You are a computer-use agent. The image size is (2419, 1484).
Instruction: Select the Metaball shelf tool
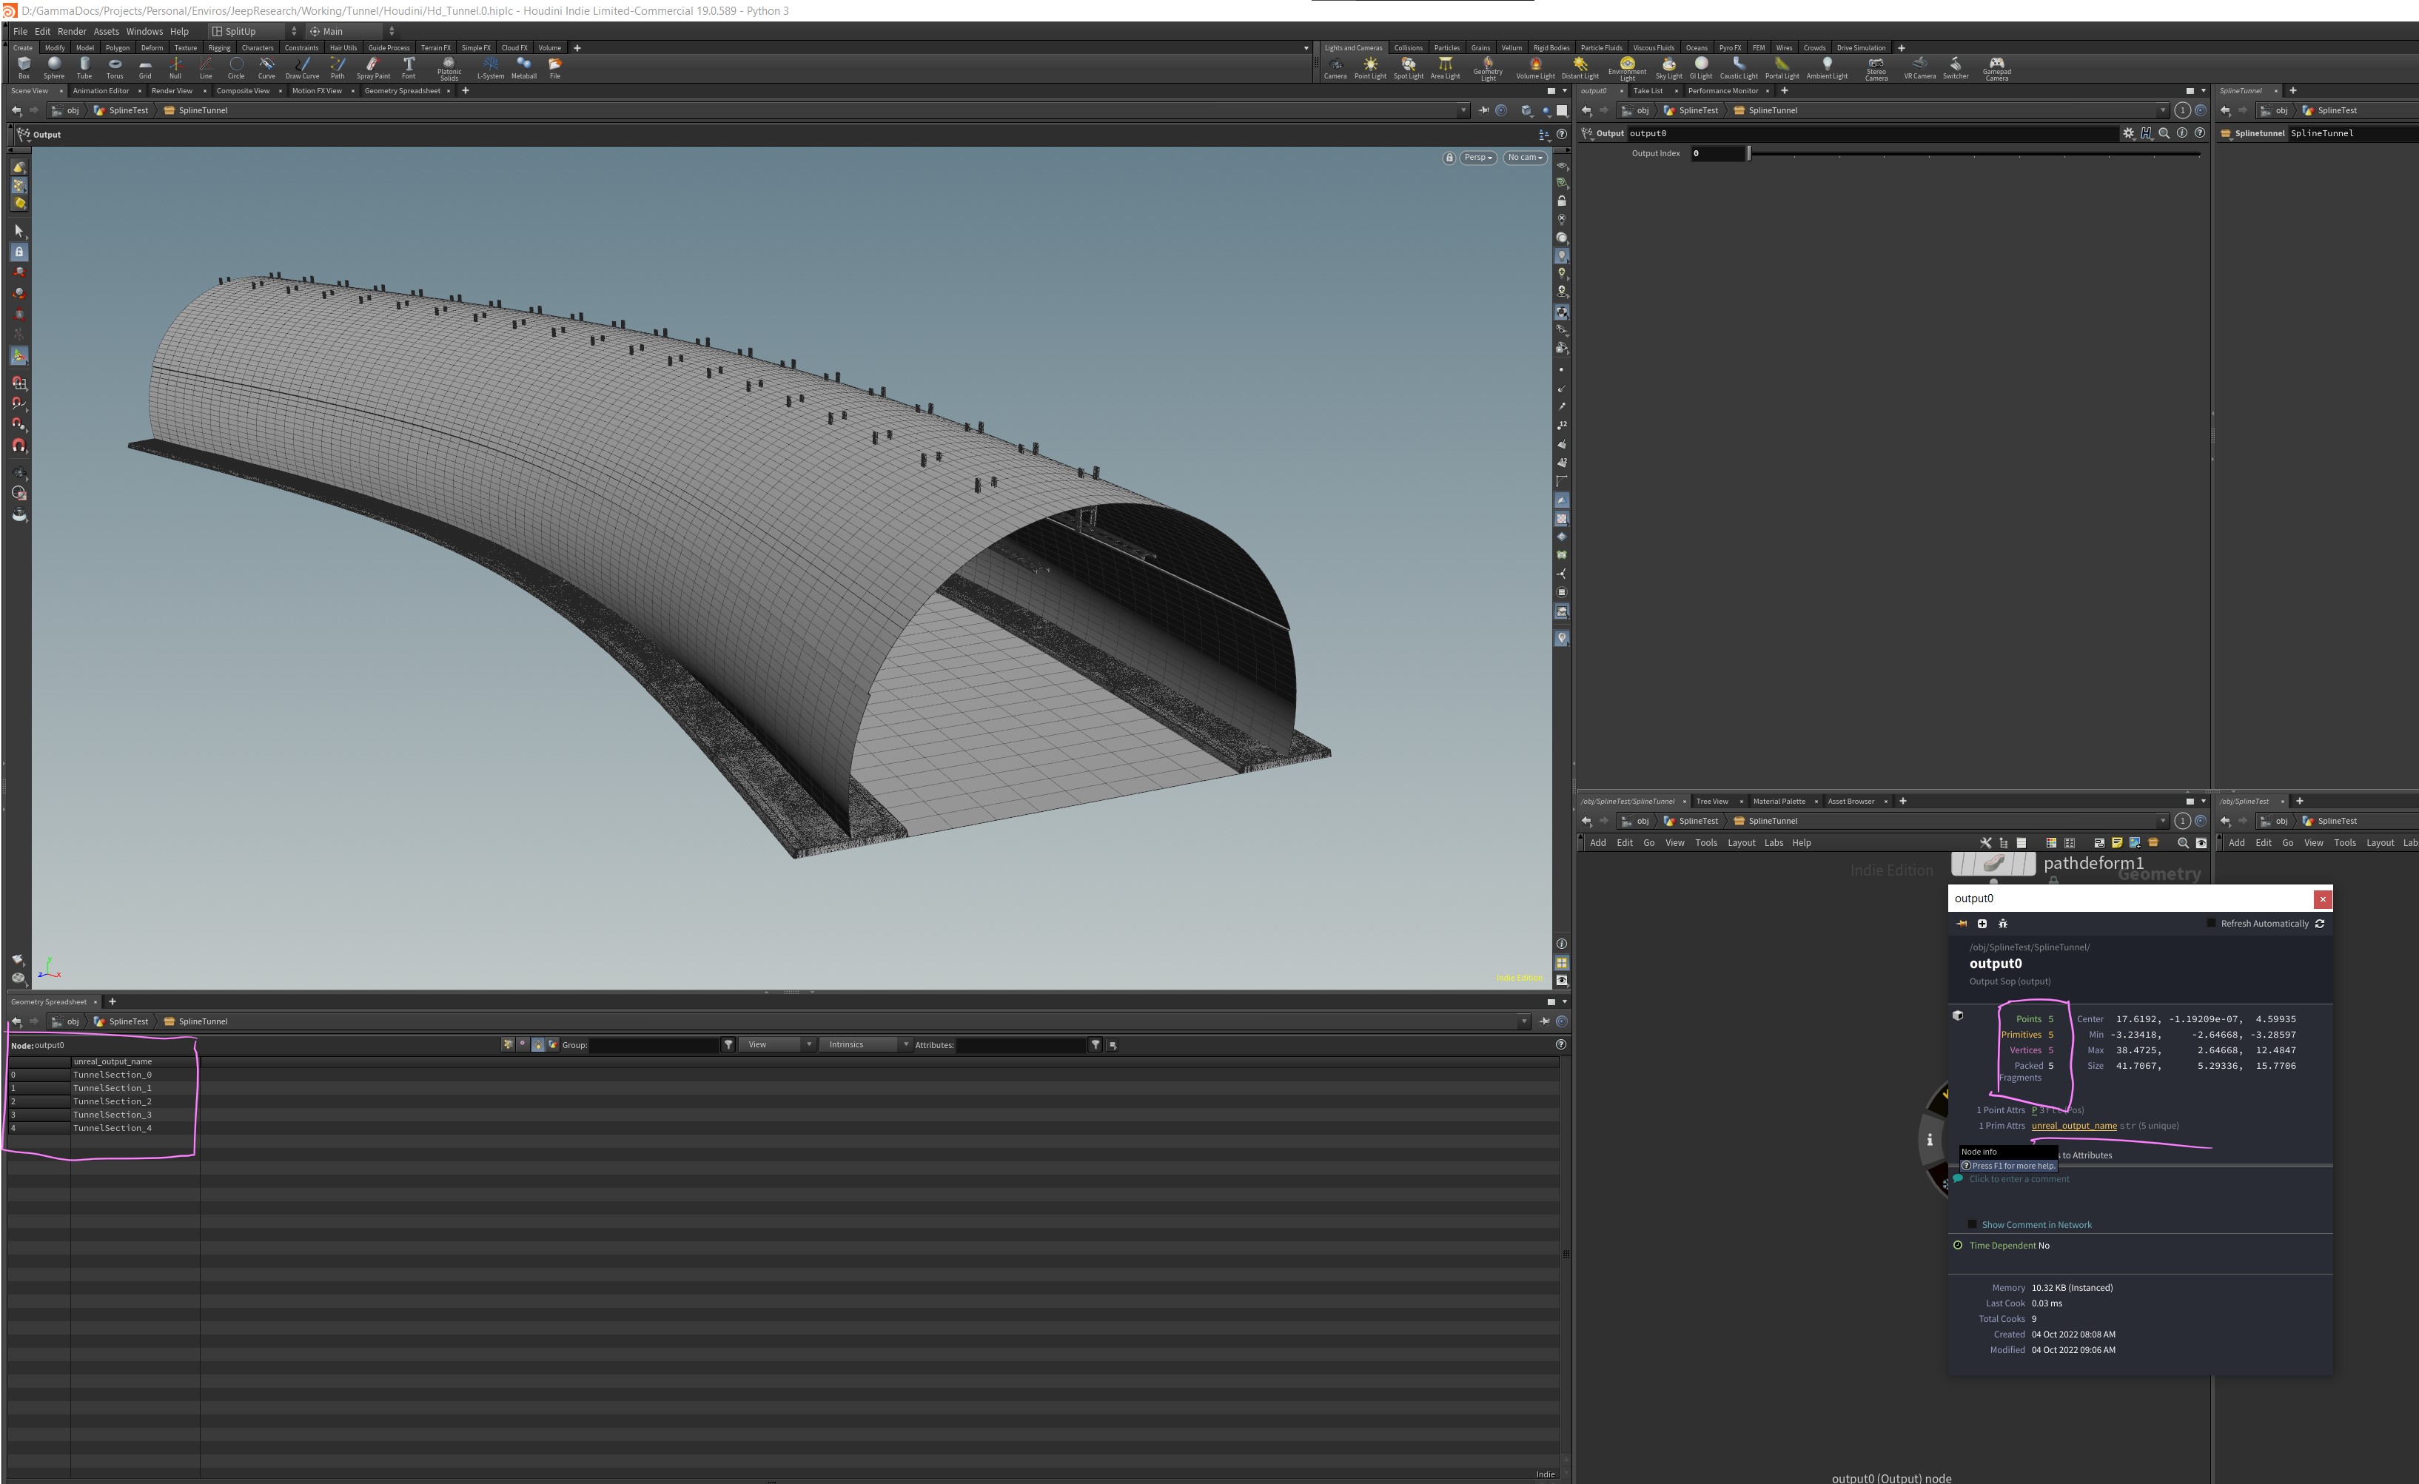[524, 67]
